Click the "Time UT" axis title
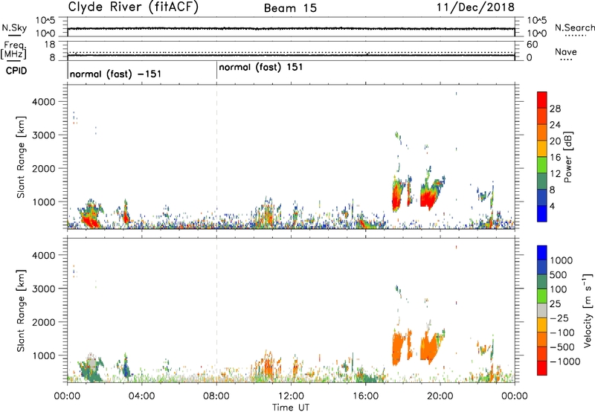 click(x=291, y=408)
